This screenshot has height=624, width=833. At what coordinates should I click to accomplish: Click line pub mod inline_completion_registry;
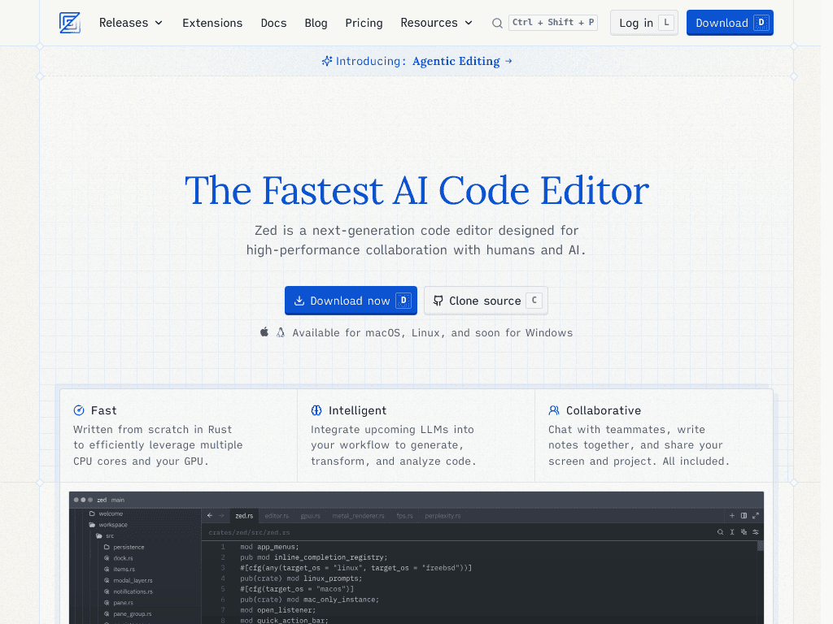(313, 557)
